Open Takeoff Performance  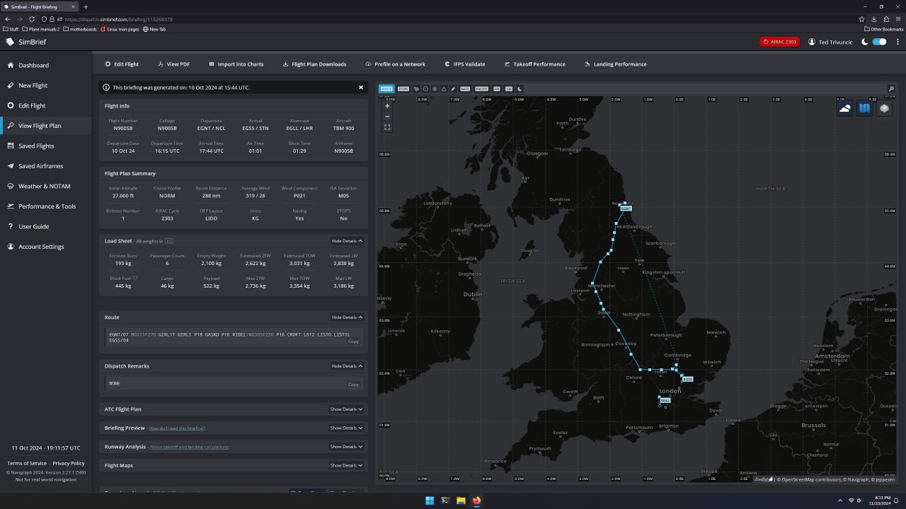click(x=534, y=64)
